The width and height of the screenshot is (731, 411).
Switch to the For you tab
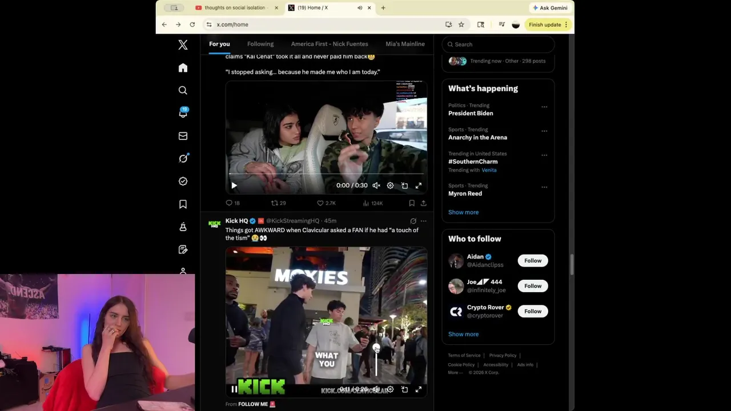click(x=219, y=44)
